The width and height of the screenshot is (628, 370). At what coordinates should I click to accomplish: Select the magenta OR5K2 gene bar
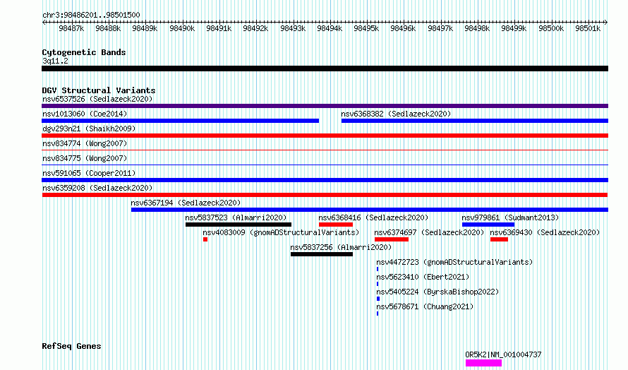click(x=483, y=363)
